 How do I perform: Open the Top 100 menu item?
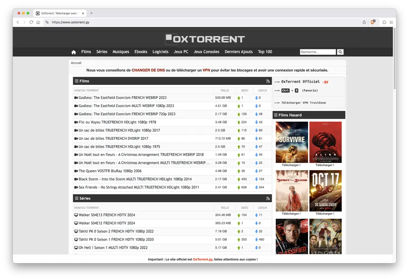click(265, 52)
